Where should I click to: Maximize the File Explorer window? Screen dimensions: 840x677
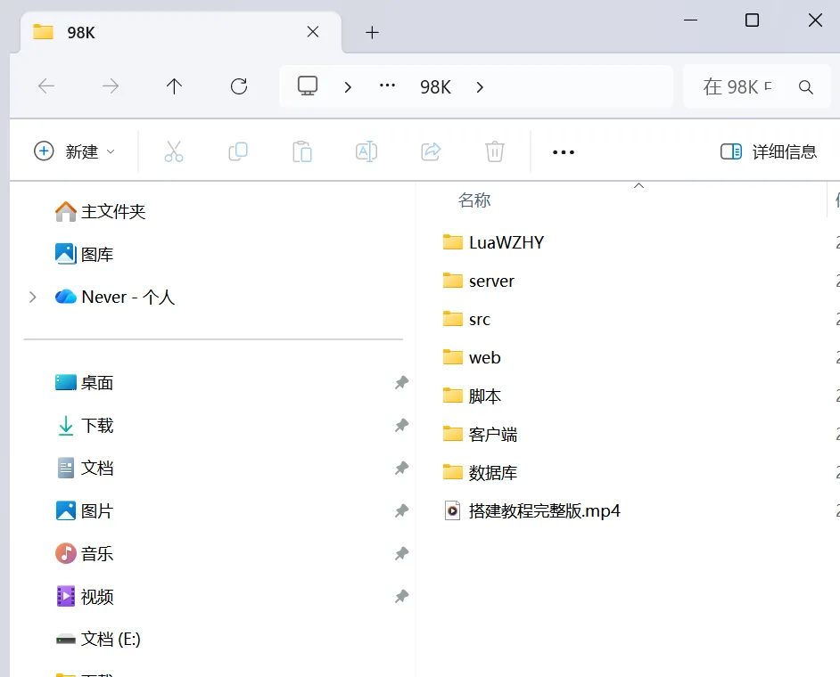[x=752, y=20]
